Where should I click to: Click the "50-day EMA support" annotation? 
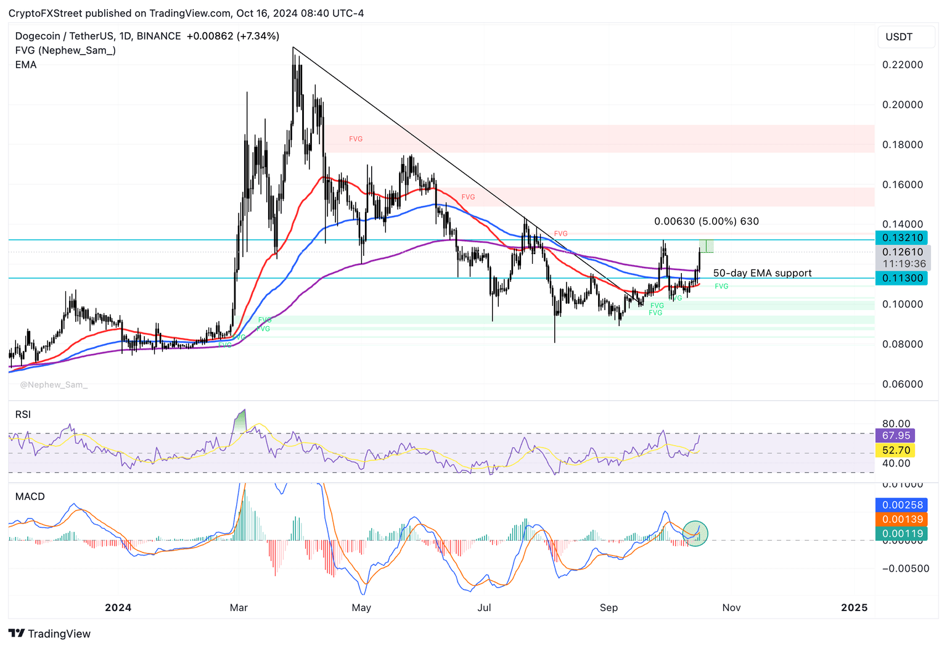[x=762, y=273]
